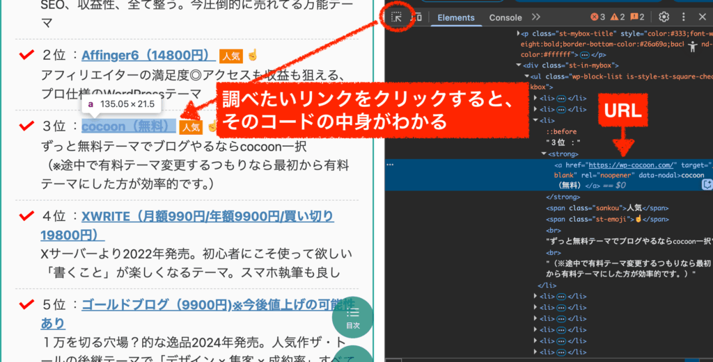Click the ellipsis inside the p st-mybox-title node
The width and height of the screenshot is (713, 362).
pyautogui.click(x=585, y=55)
